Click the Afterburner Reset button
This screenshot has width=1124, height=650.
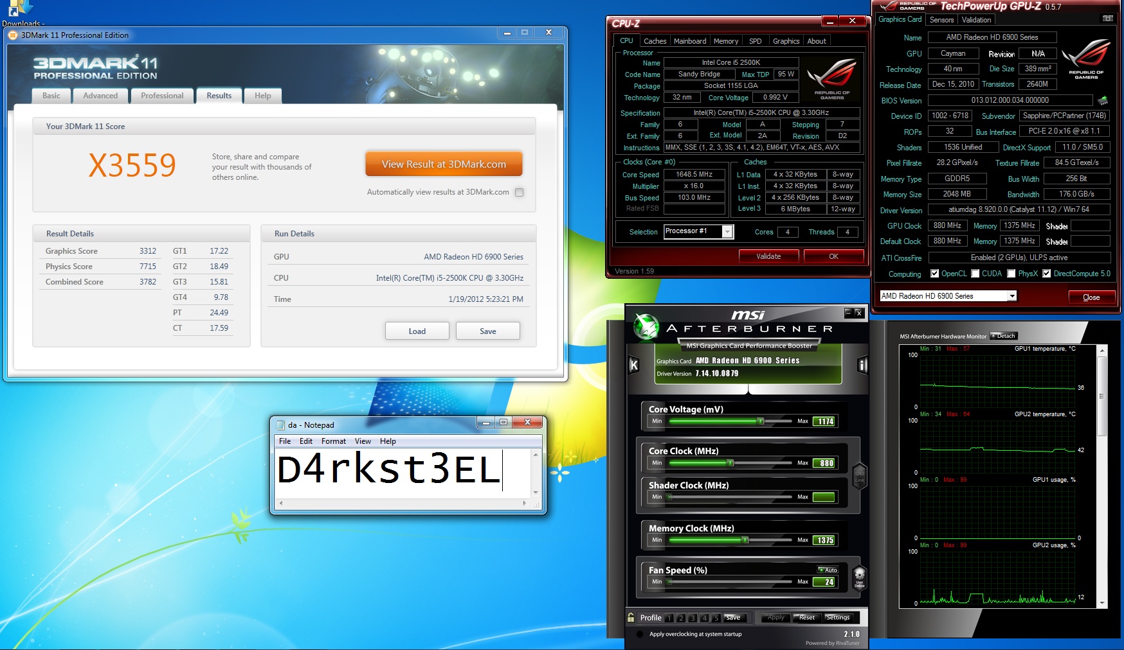coord(807,617)
